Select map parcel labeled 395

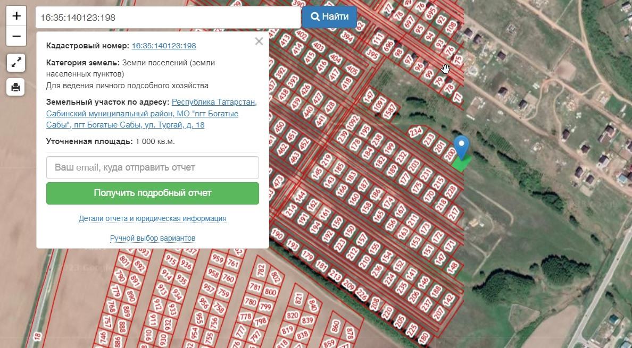(x=372, y=54)
